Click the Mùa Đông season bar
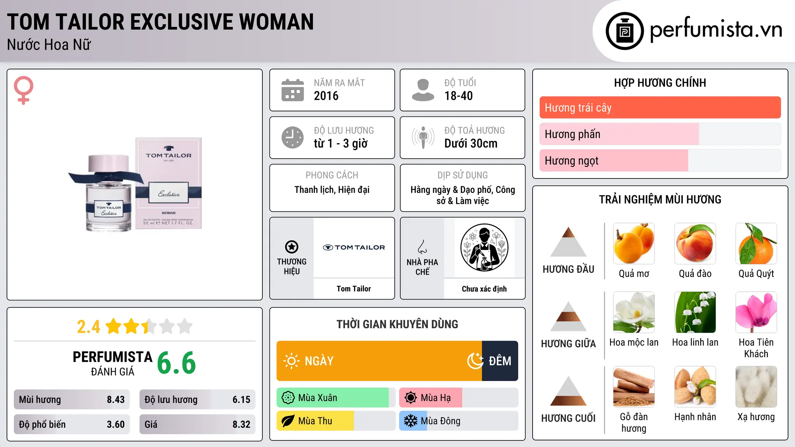This screenshot has width=795, height=447. pyautogui.click(x=458, y=421)
